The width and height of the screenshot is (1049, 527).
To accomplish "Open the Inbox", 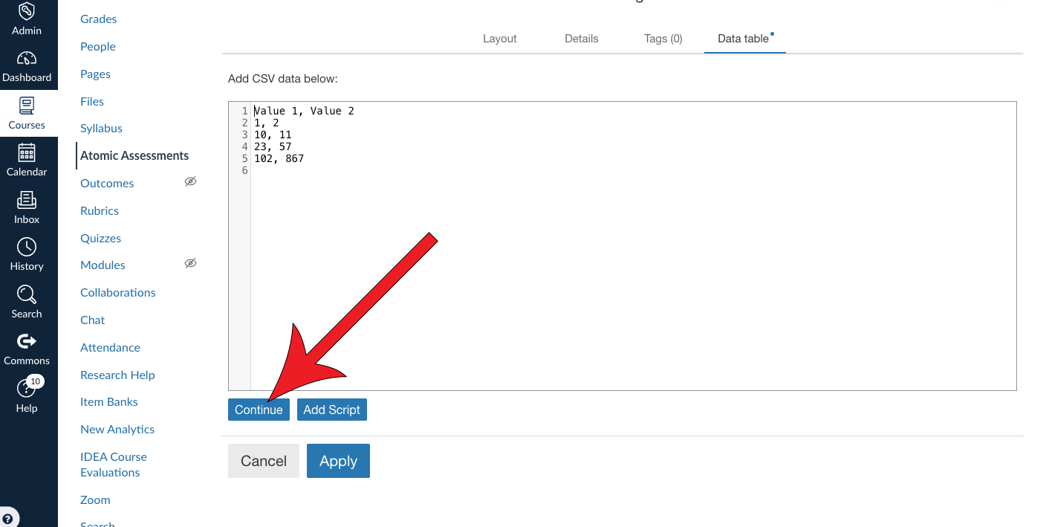I will pyautogui.click(x=27, y=207).
